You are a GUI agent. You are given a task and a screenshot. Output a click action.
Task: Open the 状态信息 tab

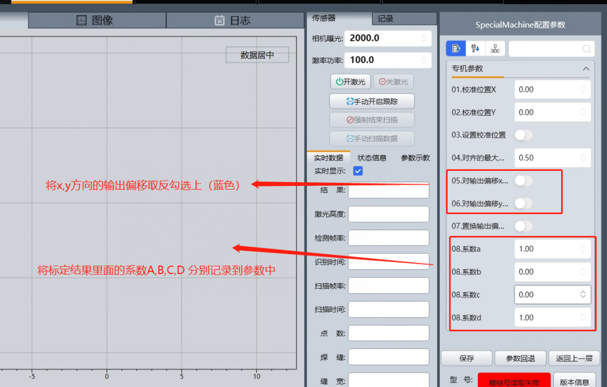[x=371, y=158]
